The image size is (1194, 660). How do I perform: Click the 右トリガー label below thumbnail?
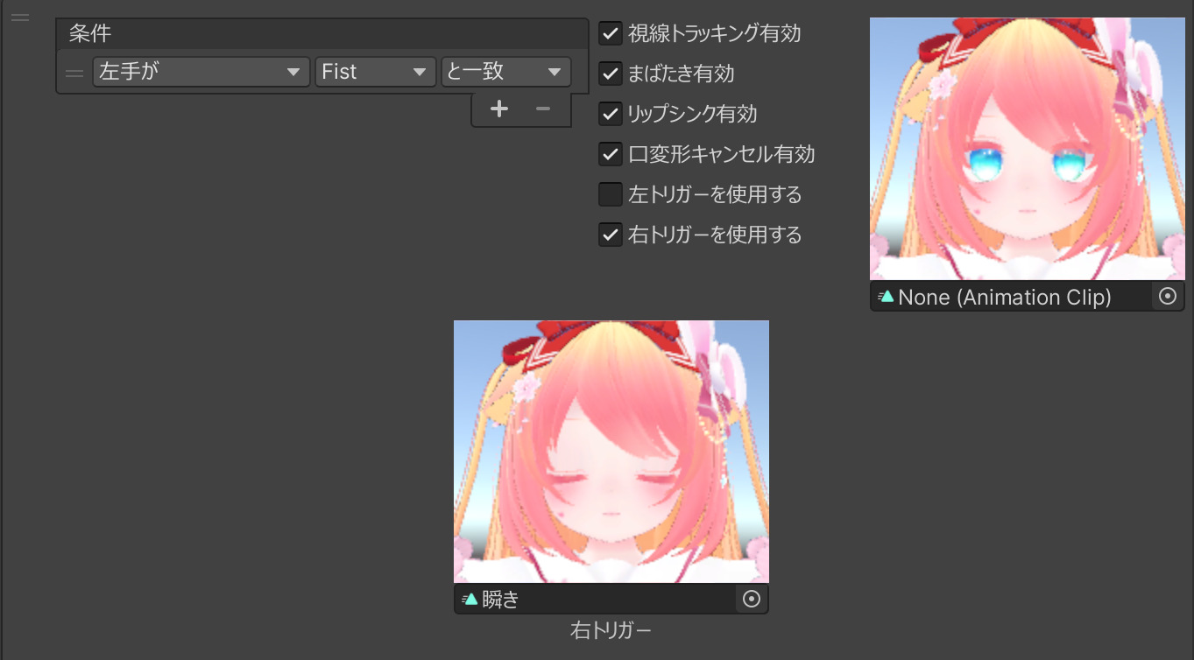click(x=611, y=630)
